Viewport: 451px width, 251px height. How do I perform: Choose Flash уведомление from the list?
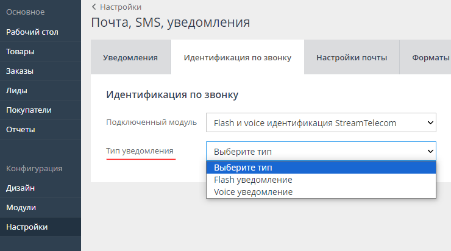[x=253, y=180]
